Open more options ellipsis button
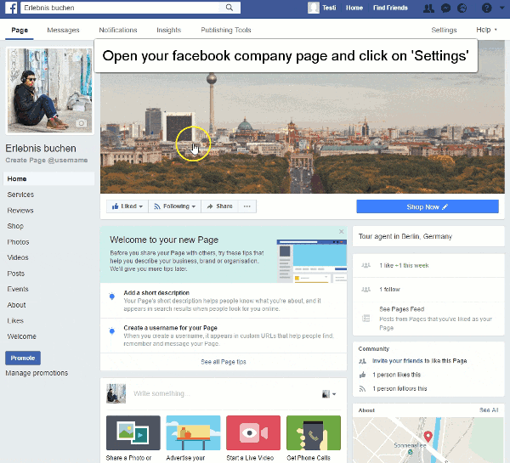Screen dimensions: 510x463 pyautogui.click(x=247, y=206)
